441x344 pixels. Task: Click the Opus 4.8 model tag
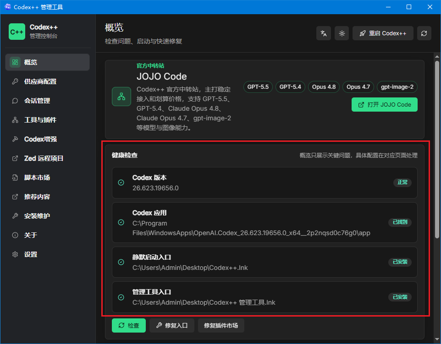[x=324, y=87]
